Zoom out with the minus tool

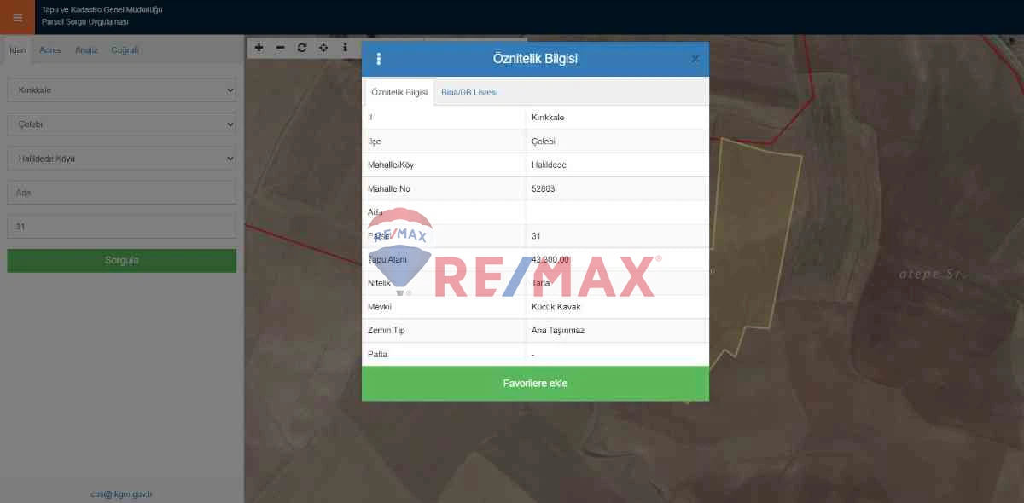[281, 48]
